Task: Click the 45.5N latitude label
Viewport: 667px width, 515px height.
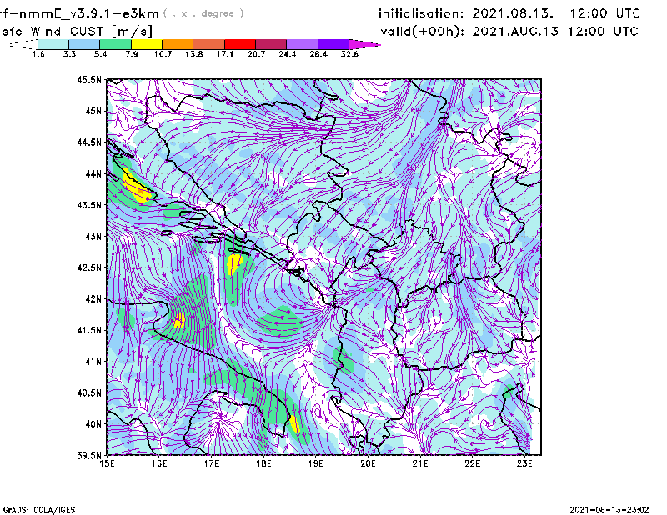Action: tap(89, 79)
